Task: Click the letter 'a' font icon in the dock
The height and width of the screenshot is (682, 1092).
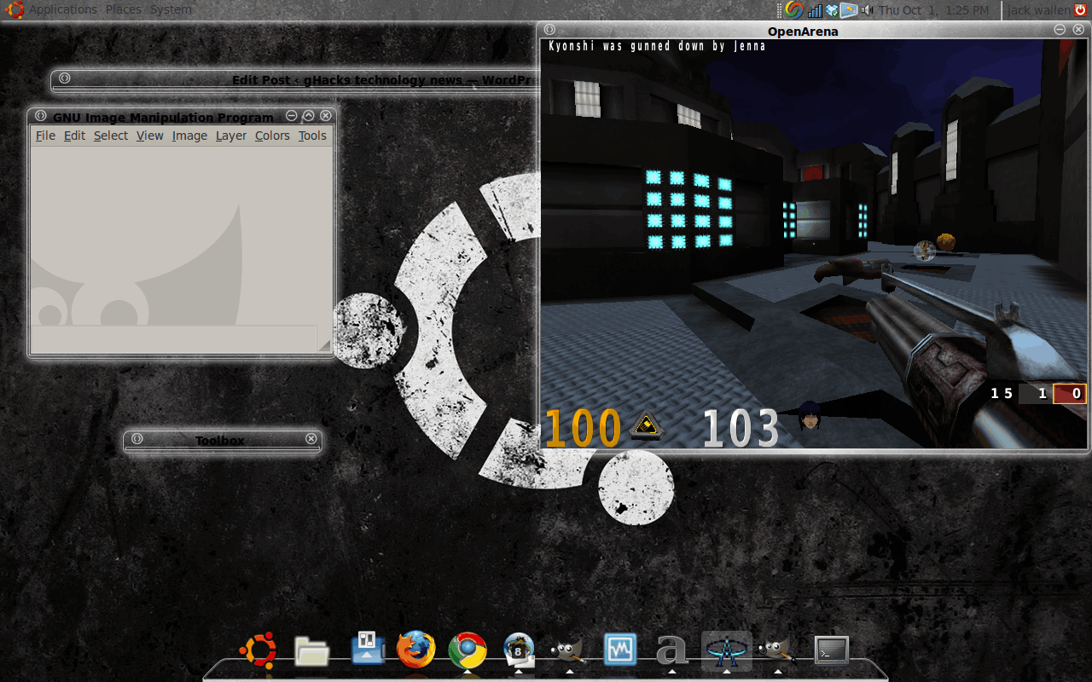Action: (x=671, y=650)
